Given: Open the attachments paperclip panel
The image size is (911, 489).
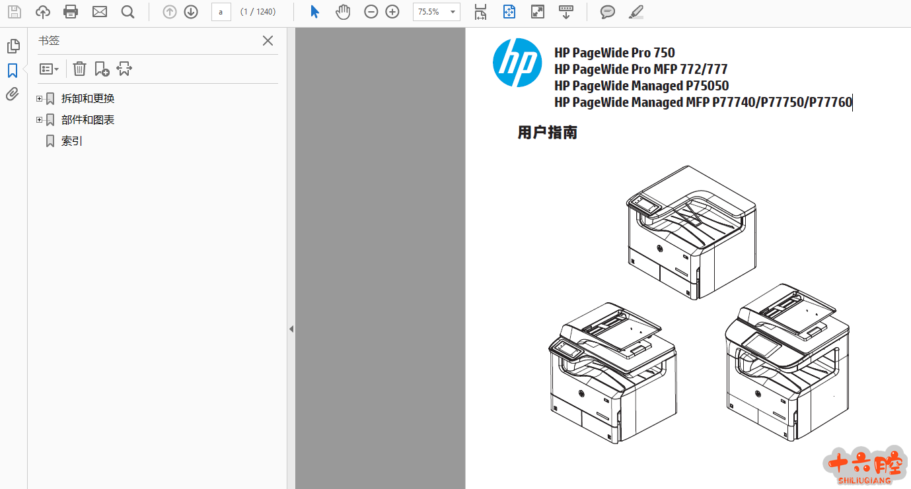Looking at the screenshot, I should coord(13,94).
